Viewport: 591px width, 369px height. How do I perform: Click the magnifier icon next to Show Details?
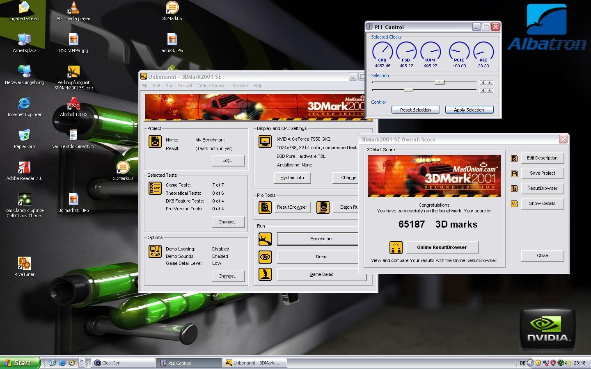tap(514, 204)
